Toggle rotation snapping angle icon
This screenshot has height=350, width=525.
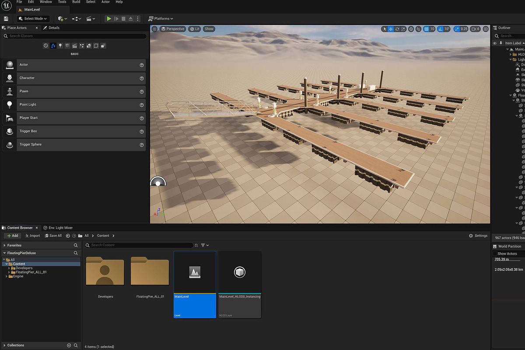(x=441, y=29)
